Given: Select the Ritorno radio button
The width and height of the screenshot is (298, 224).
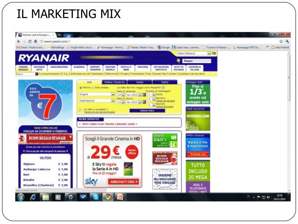Looking at the screenshot, I should pyautogui.click(x=81, y=88).
